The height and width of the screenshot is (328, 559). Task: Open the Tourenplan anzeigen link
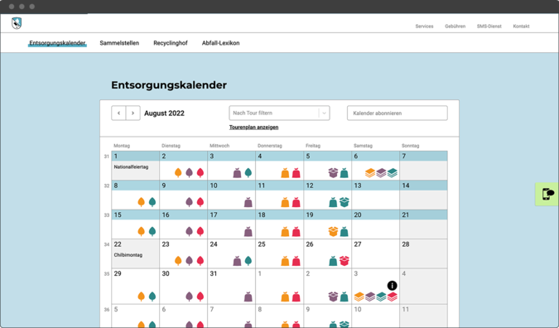254,128
